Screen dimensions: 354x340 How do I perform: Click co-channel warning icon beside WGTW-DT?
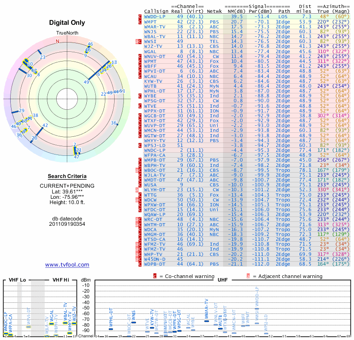click(140, 135)
